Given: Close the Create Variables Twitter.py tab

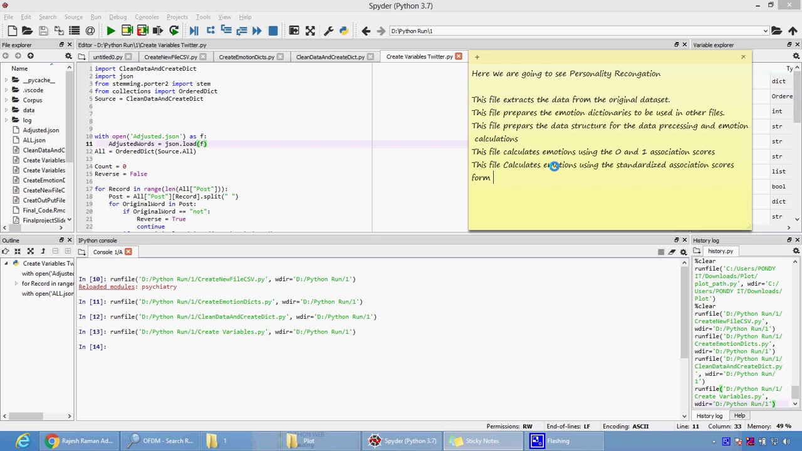Looking at the screenshot, I should tap(459, 56).
